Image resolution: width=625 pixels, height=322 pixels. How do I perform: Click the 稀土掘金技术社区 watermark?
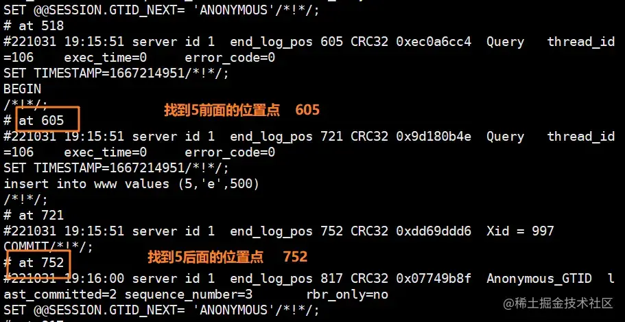pyautogui.click(x=558, y=303)
